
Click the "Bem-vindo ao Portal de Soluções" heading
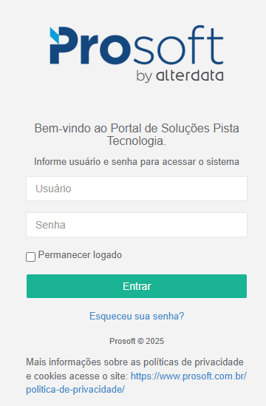[122, 128]
